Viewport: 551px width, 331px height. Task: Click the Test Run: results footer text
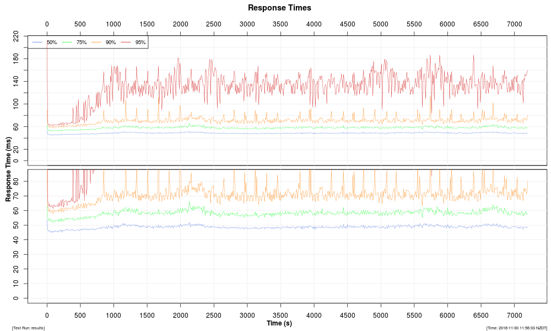point(28,328)
